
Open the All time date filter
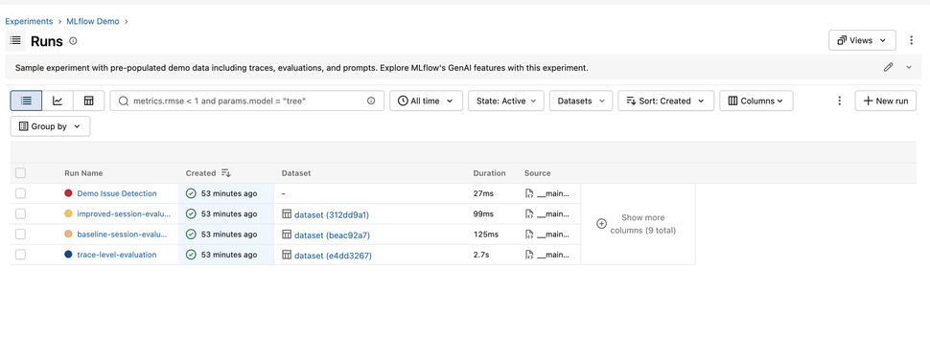[426, 101]
